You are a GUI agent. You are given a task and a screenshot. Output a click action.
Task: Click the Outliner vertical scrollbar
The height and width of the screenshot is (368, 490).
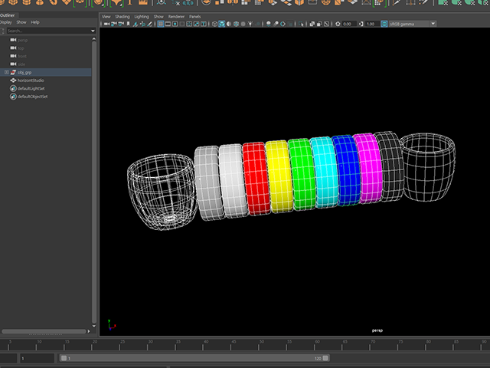tap(94, 182)
